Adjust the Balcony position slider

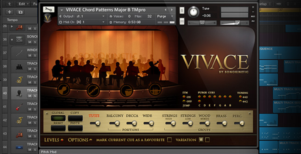(x=115, y=123)
